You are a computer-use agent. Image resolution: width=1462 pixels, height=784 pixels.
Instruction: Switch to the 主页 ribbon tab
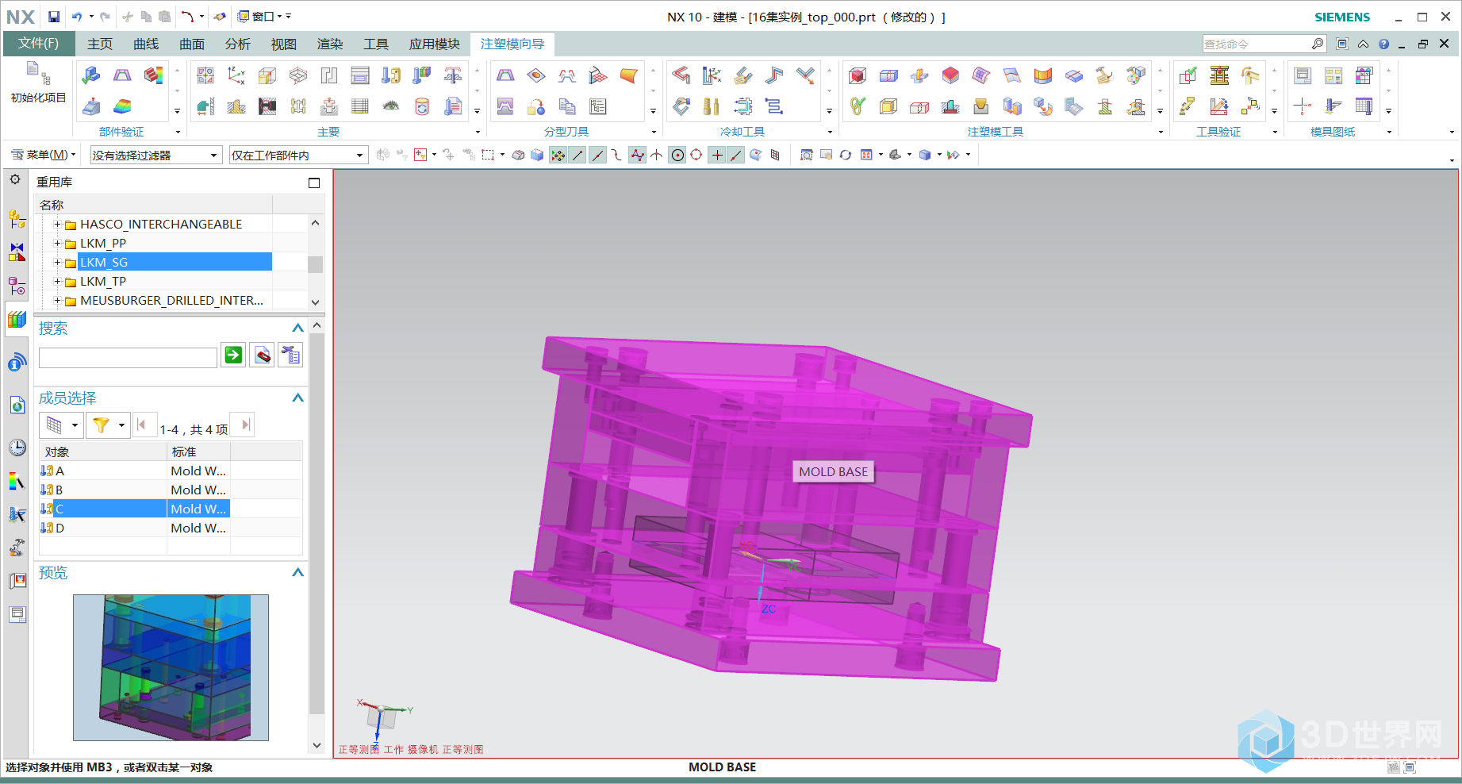point(100,44)
